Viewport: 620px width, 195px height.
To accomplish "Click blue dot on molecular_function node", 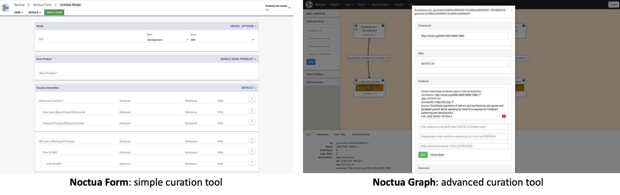I will (x=383, y=80).
